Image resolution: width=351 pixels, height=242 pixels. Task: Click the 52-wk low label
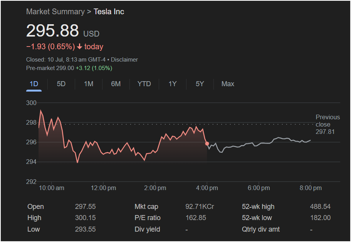pos(257,218)
